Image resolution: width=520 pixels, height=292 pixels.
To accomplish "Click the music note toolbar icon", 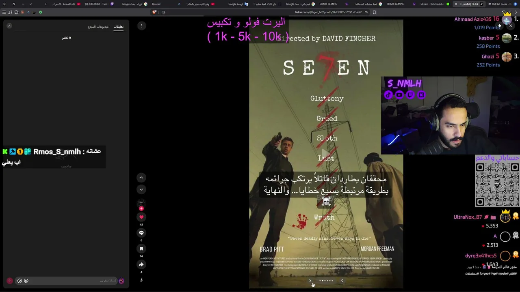I will point(10,12).
